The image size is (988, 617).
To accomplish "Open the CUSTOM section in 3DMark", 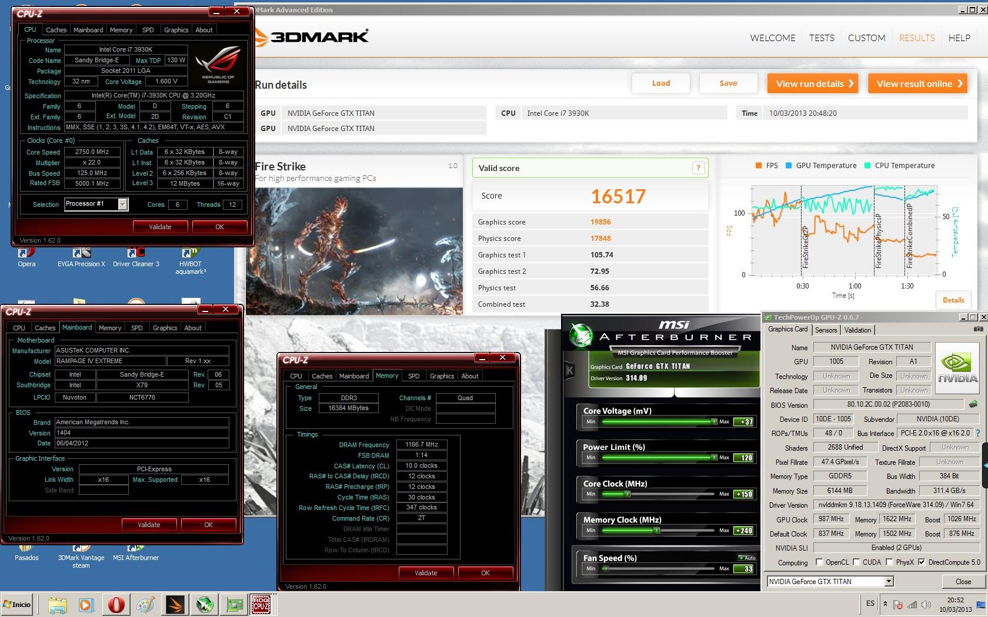I will tap(866, 38).
